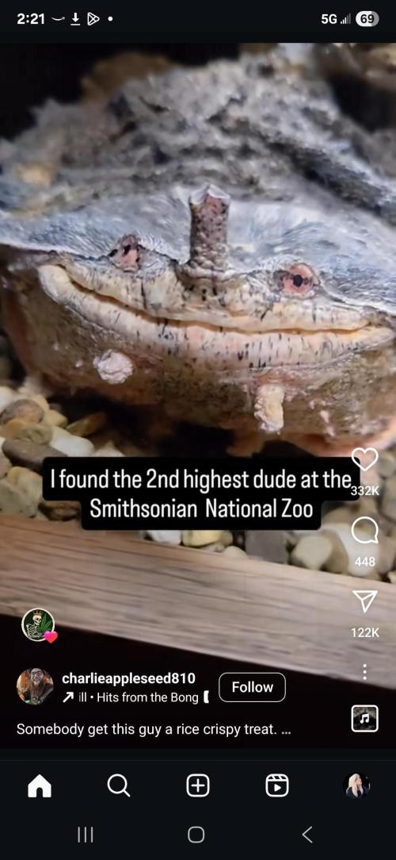Tap the audio track thumbnail icon
The width and height of the screenshot is (396, 860).
(x=365, y=719)
